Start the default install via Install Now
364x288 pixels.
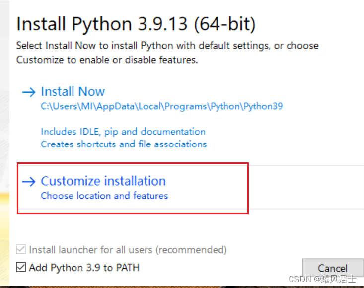pyautogui.click(x=73, y=92)
